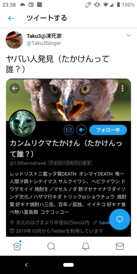Tap the Android back navigation chevron

coord(26,265)
